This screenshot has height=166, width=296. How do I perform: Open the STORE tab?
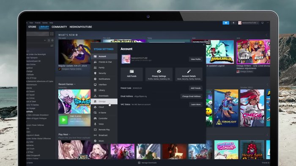32,27
